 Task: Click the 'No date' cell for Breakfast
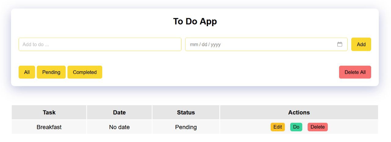(x=119, y=127)
